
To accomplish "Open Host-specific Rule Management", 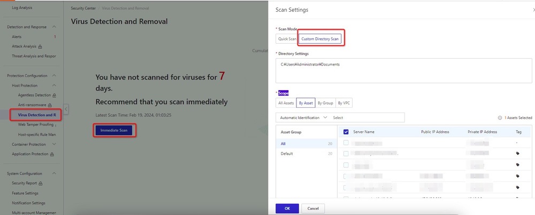I will pos(37,135).
